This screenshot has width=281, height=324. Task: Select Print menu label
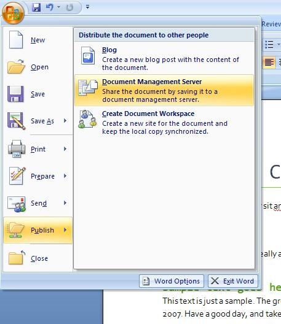coord(38,149)
